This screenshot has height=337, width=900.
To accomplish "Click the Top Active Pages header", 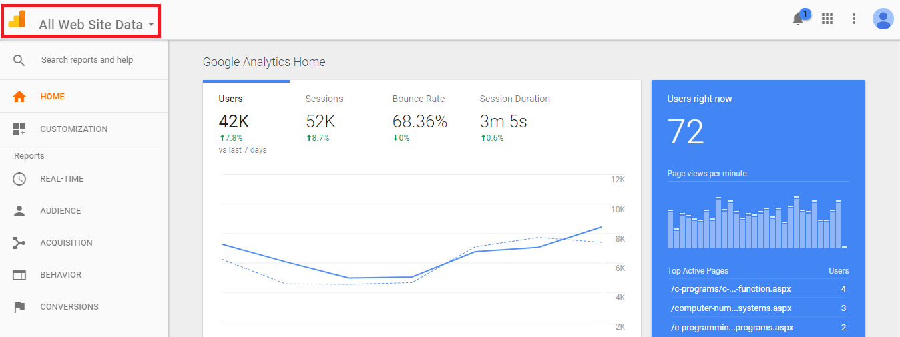I will point(698,271).
